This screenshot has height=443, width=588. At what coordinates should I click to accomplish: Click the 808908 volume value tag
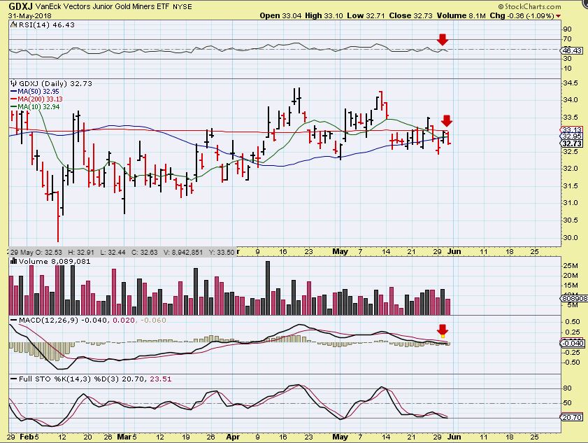click(x=574, y=298)
